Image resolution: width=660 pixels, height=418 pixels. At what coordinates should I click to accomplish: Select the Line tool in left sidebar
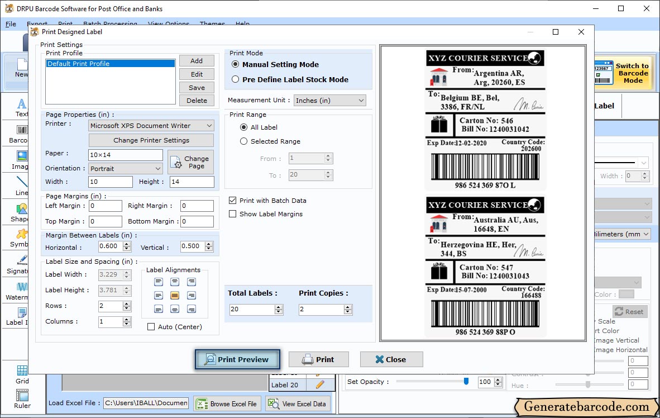click(x=21, y=187)
